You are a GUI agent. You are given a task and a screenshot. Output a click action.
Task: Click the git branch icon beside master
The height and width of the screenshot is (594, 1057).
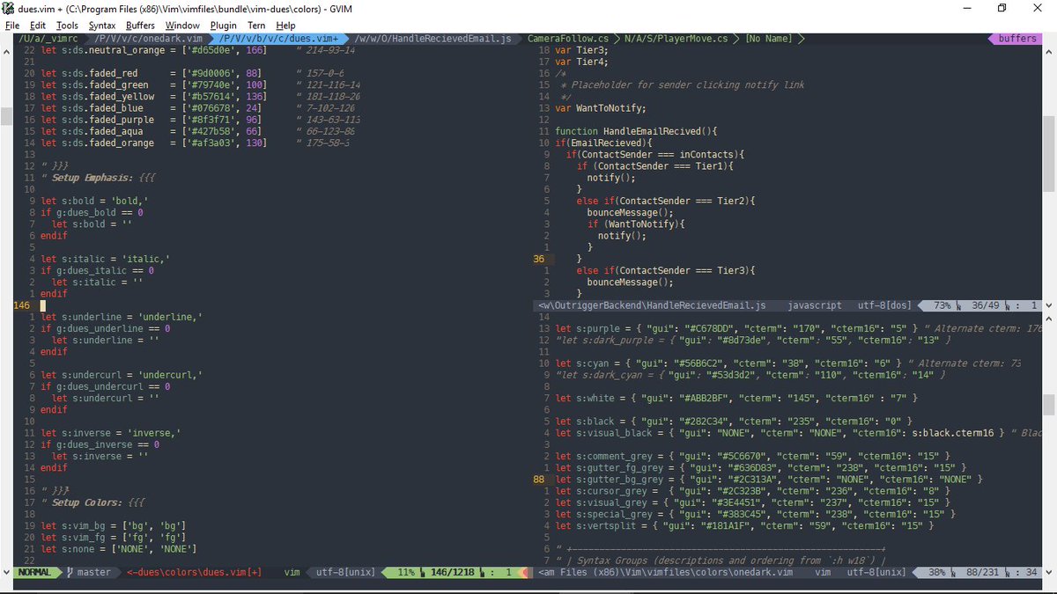coord(70,572)
